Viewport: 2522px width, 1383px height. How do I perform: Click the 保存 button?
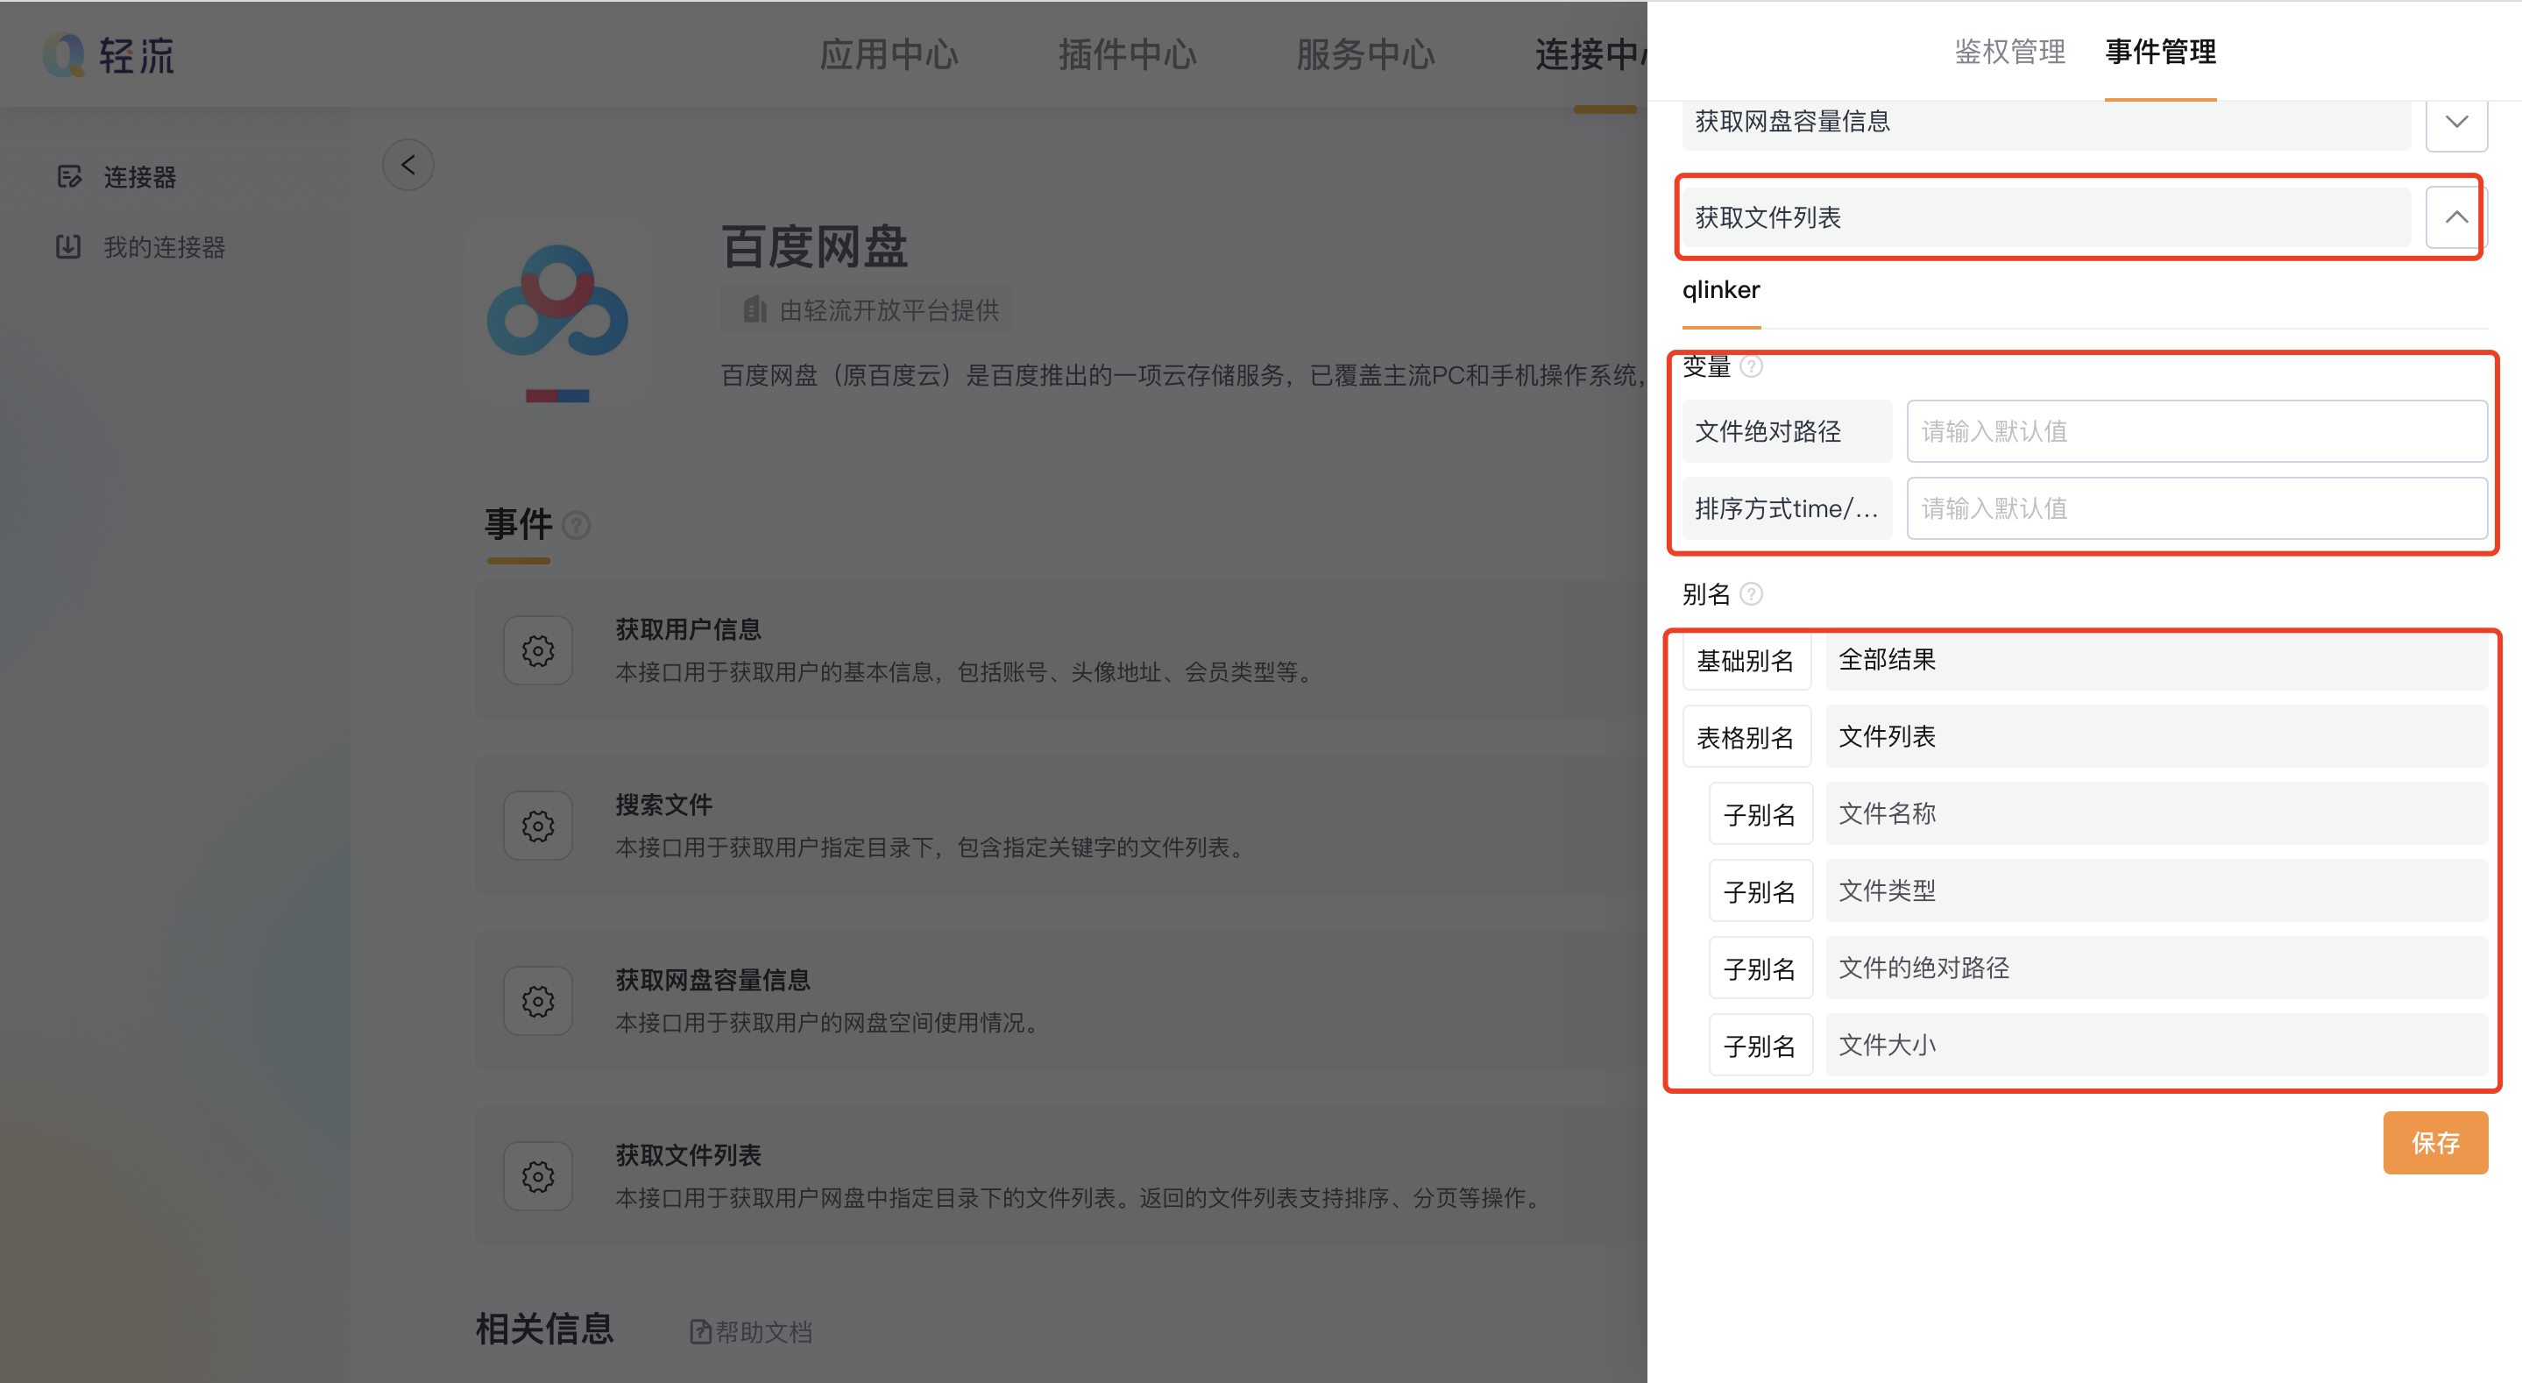point(2435,1142)
